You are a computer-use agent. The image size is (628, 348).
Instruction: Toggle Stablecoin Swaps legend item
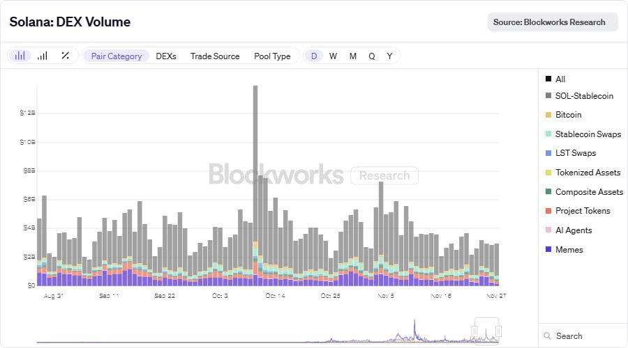[x=588, y=134]
